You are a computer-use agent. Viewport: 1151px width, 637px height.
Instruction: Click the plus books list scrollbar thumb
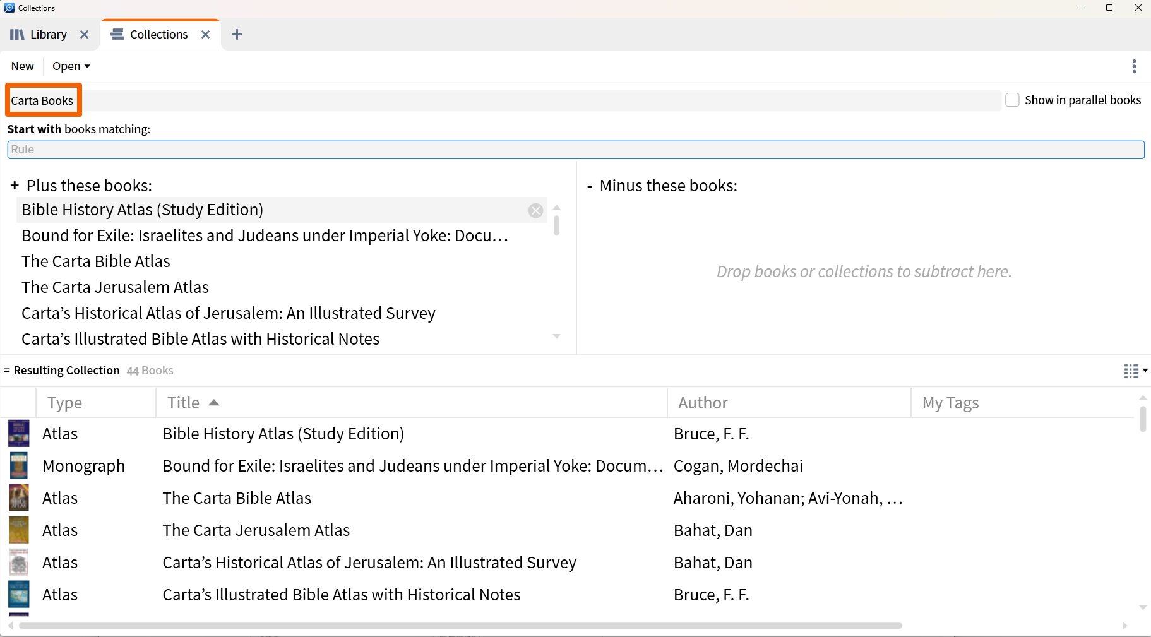556,225
